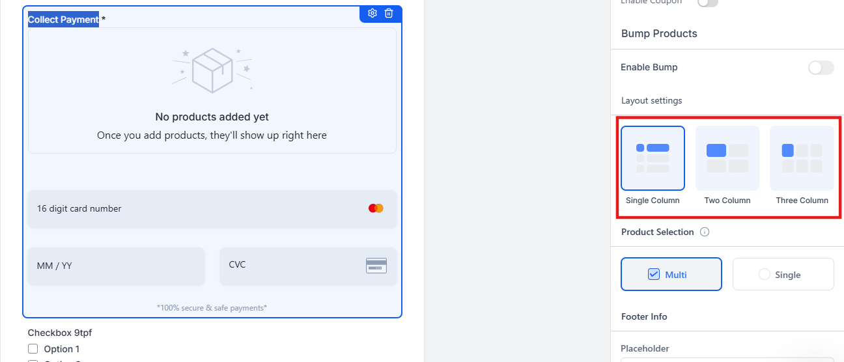Choose Single product selection
Screen dimensions: 844x362
tap(783, 274)
